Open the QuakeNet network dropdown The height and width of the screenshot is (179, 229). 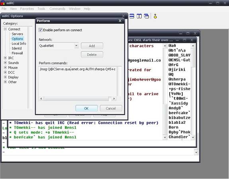(x=76, y=46)
